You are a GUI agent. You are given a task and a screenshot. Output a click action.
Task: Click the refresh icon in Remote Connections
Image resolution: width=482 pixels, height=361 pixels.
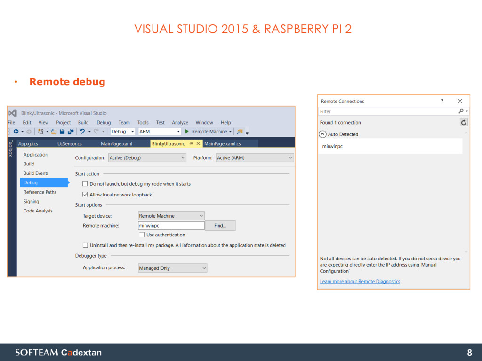[x=464, y=123]
